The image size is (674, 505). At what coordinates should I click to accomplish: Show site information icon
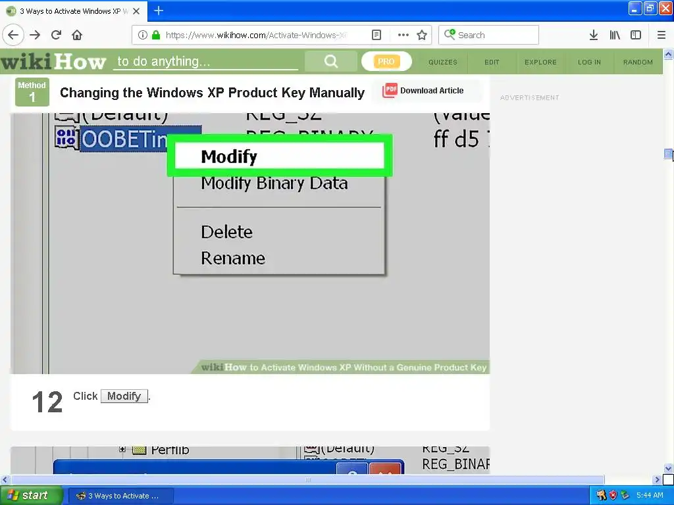click(x=143, y=35)
